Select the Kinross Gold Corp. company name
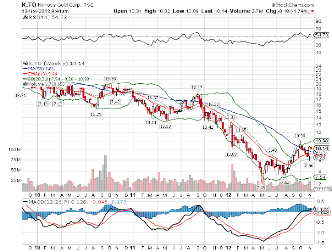Image resolution: width=332 pixels, height=252 pixels. 60,5
